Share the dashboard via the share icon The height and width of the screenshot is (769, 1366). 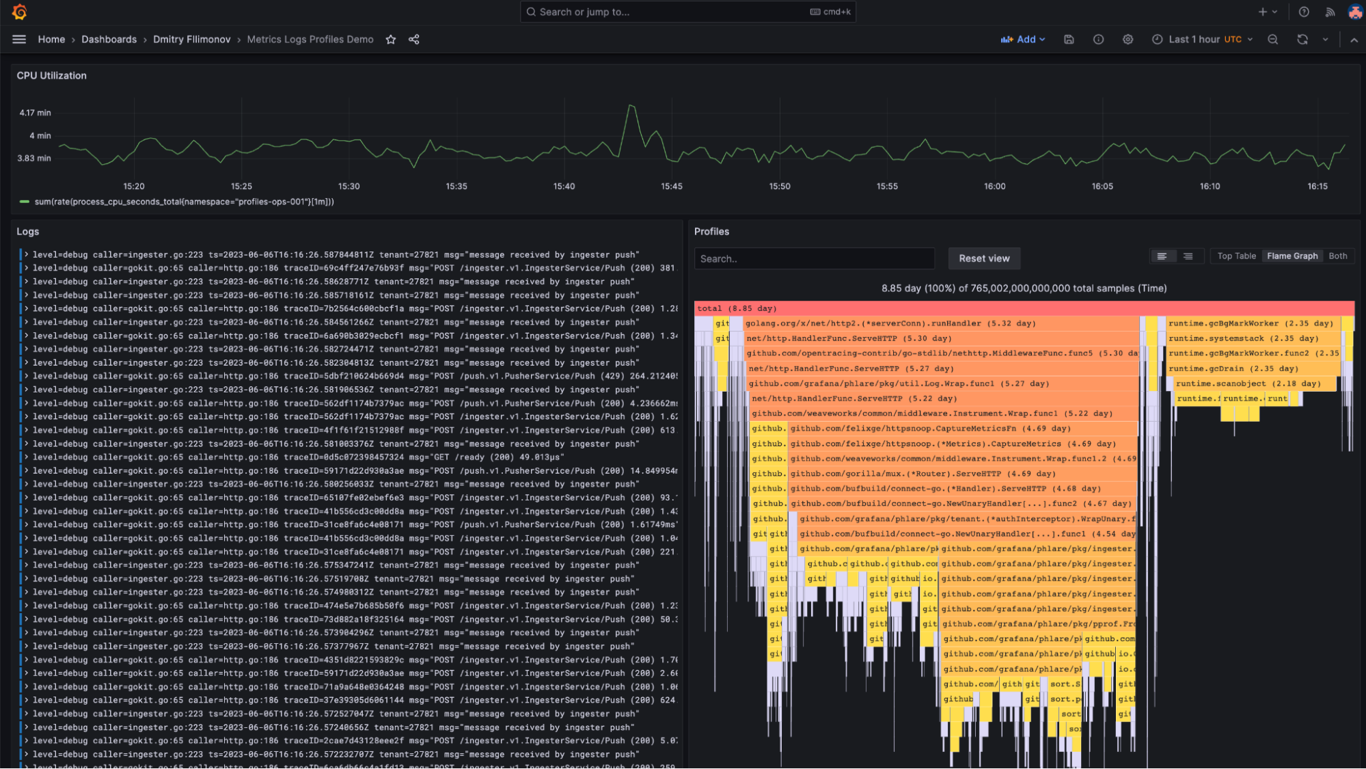point(413,40)
